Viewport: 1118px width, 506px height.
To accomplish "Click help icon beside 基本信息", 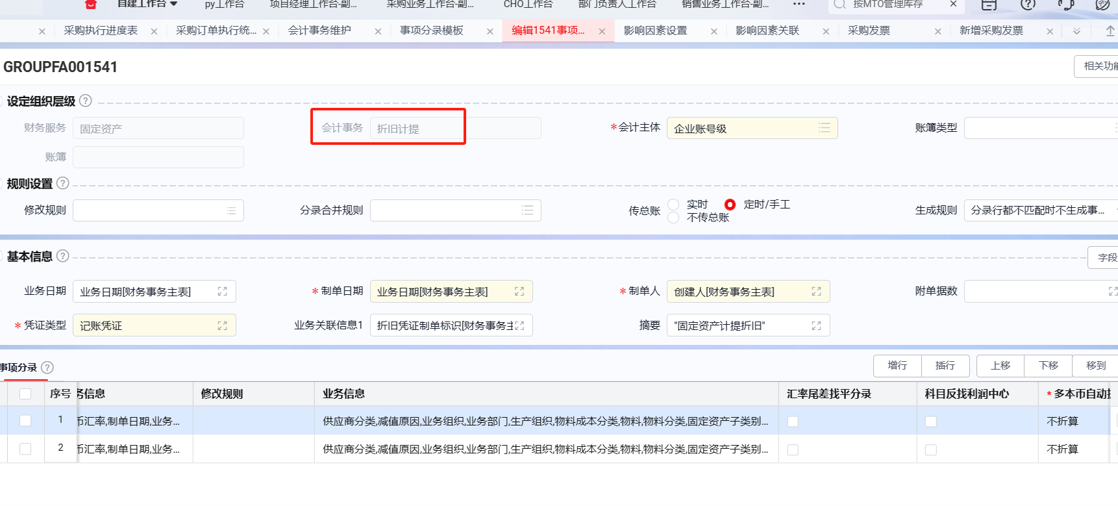I will [x=63, y=256].
